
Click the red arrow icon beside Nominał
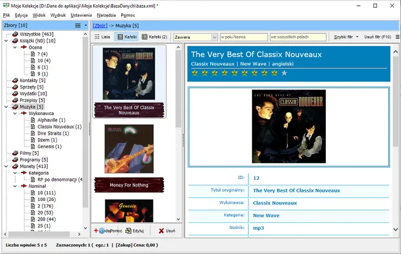tap(24, 186)
